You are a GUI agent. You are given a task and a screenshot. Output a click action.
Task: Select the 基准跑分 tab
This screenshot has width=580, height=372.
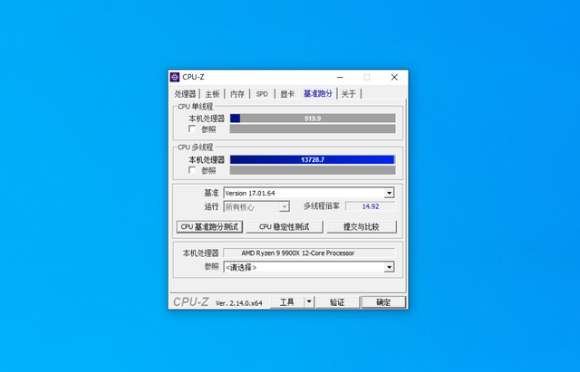tap(318, 93)
